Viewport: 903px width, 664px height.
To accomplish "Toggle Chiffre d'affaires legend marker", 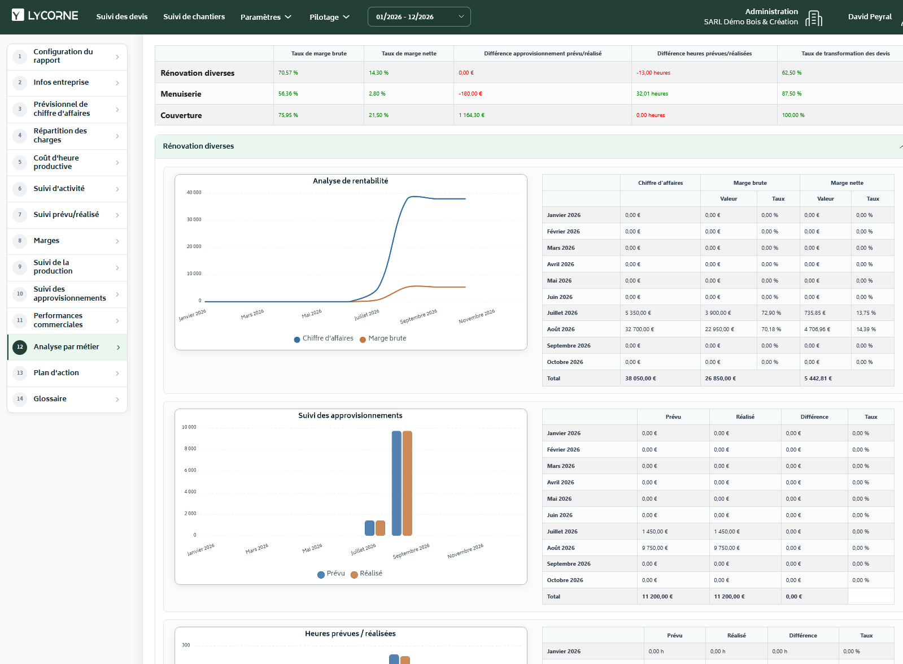I will click(x=297, y=339).
